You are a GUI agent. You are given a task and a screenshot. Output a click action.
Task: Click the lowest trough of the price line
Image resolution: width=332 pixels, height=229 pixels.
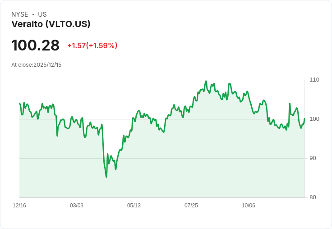(106, 177)
